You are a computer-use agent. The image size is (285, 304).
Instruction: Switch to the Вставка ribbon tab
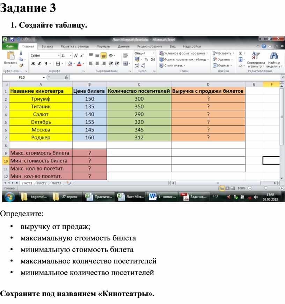[47, 46]
